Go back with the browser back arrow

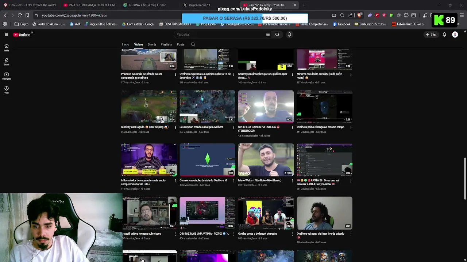(x=5, y=15)
